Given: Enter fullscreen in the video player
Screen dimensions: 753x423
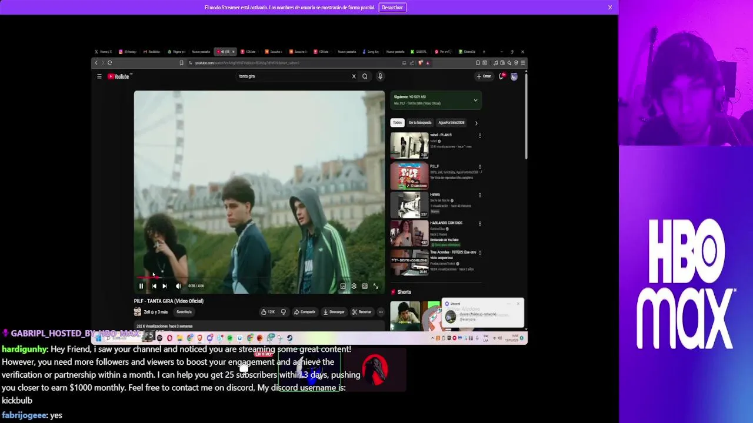Looking at the screenshot, I should 375,286.
